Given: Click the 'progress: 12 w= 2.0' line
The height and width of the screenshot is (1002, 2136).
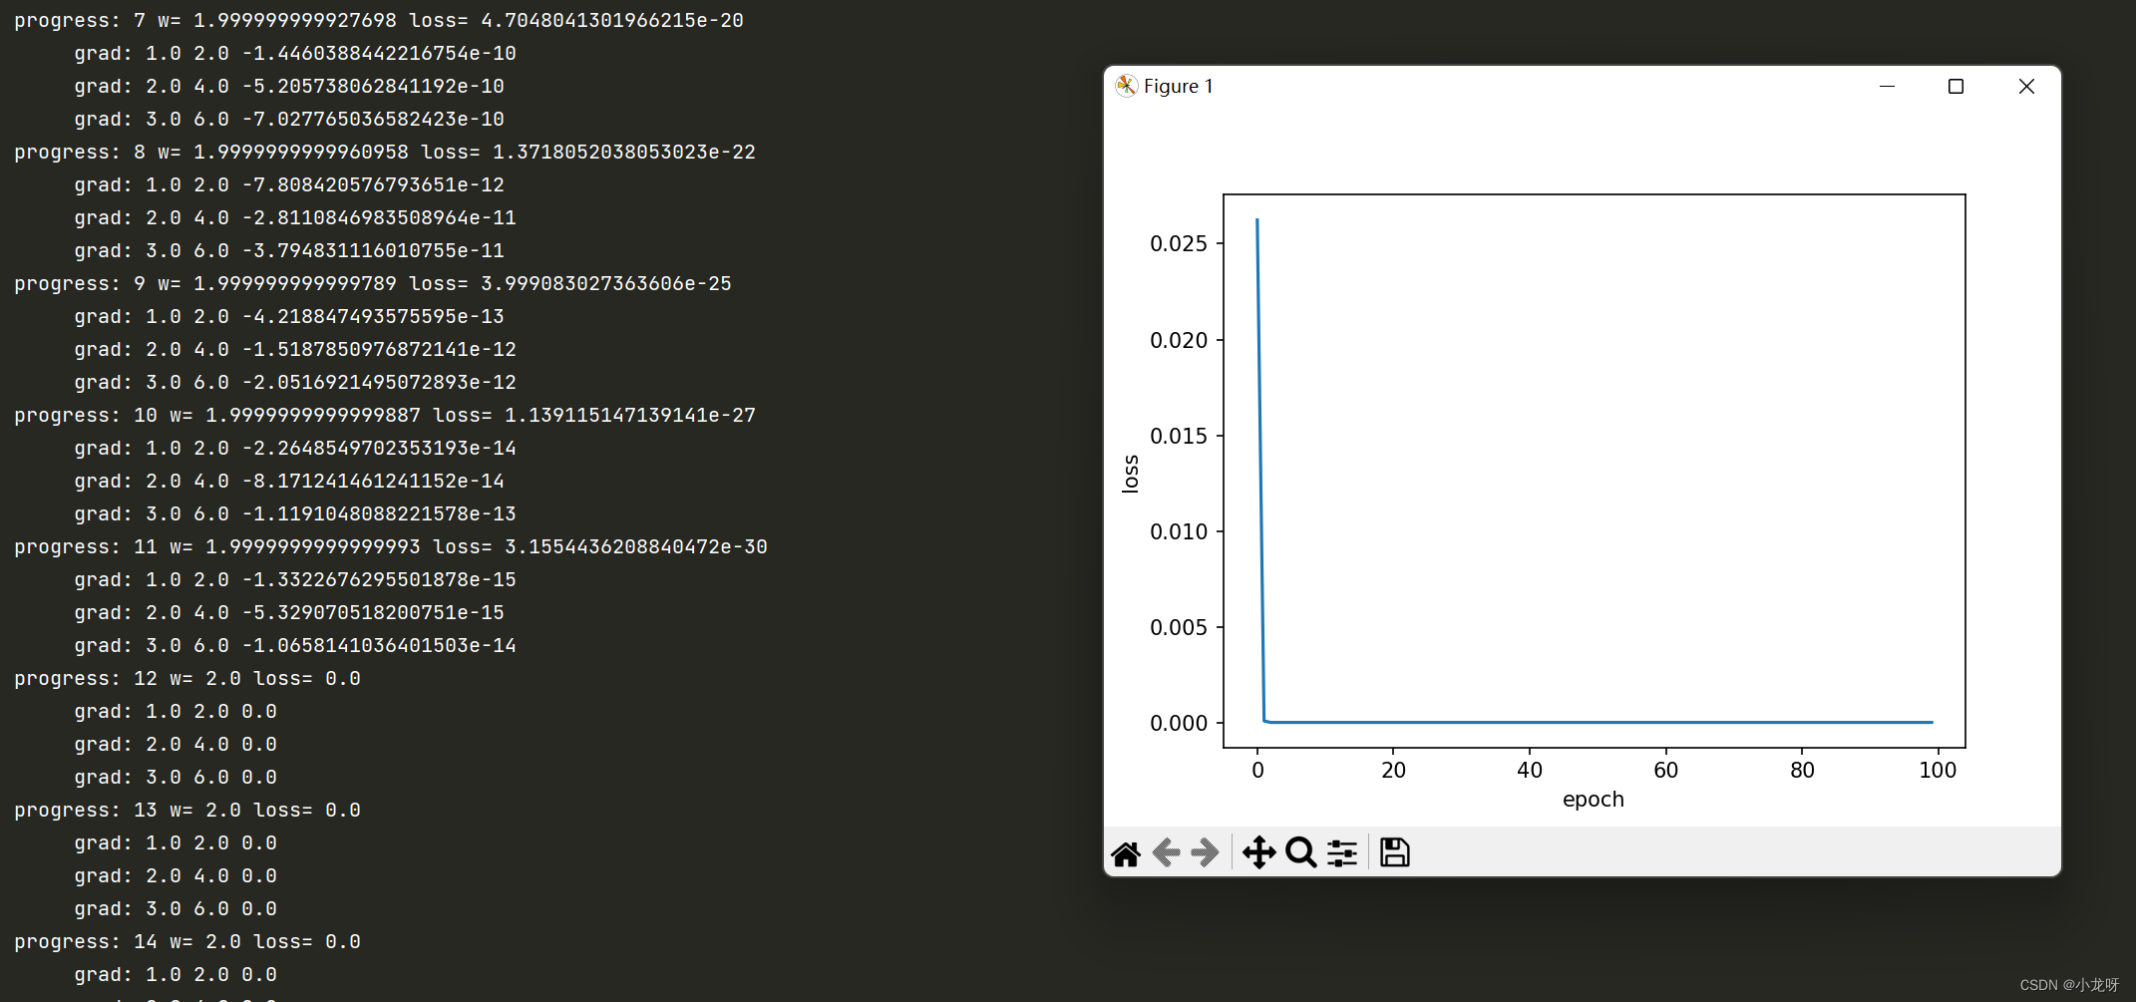Looking at the screenshot, I should click(x=187, y=678).
